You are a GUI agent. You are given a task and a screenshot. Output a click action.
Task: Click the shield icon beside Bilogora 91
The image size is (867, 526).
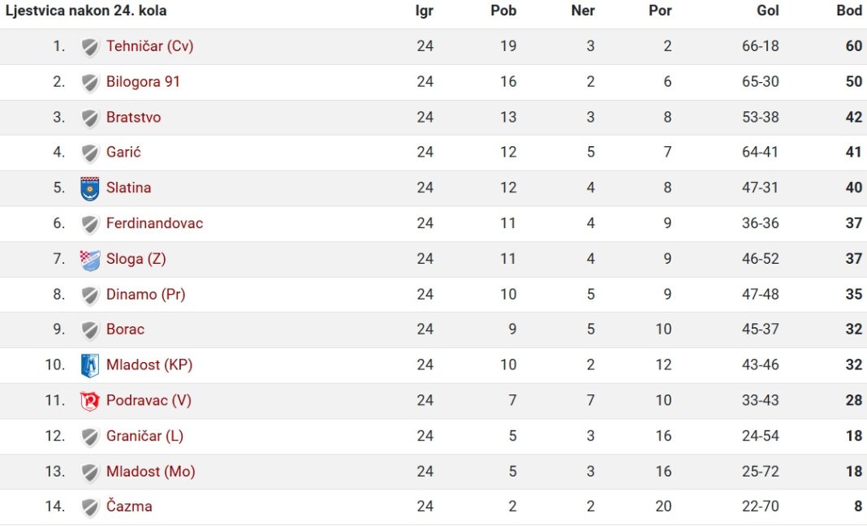pos(89,83)
